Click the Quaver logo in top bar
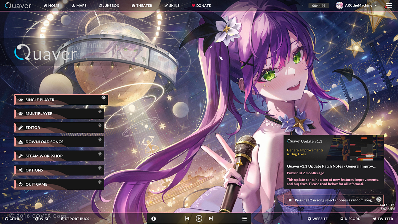The image size is (398, 224). click(x=18, y=5)
